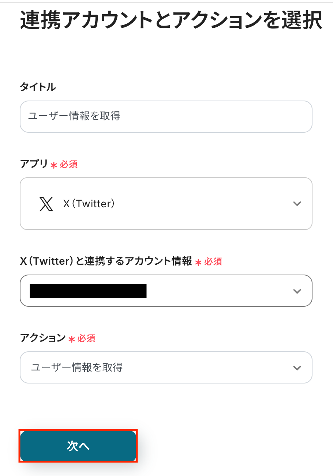Expand the アクション dropdown chevron
This screenshot has height=476, width=333.
click(x=297, y=368)
